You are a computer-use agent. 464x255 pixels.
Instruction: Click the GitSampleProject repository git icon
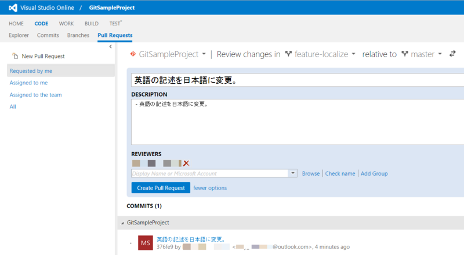coord(133,54)
